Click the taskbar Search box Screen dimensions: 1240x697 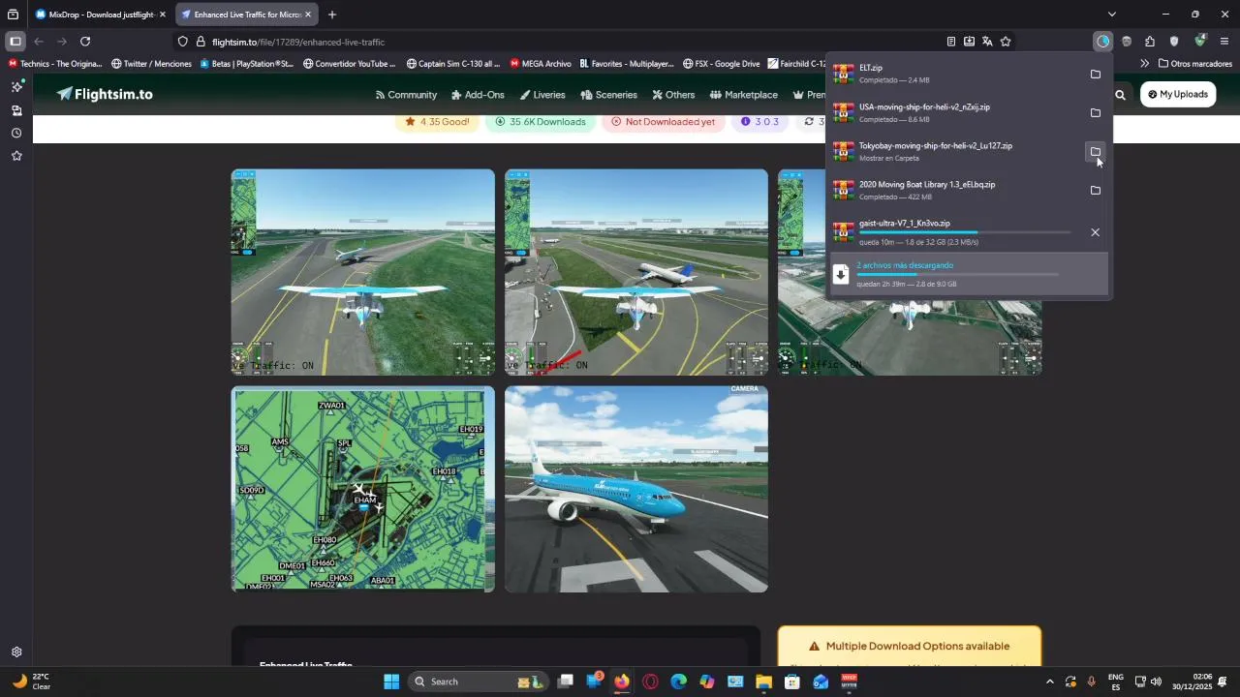pyautogui.click(x=479, y=682)
